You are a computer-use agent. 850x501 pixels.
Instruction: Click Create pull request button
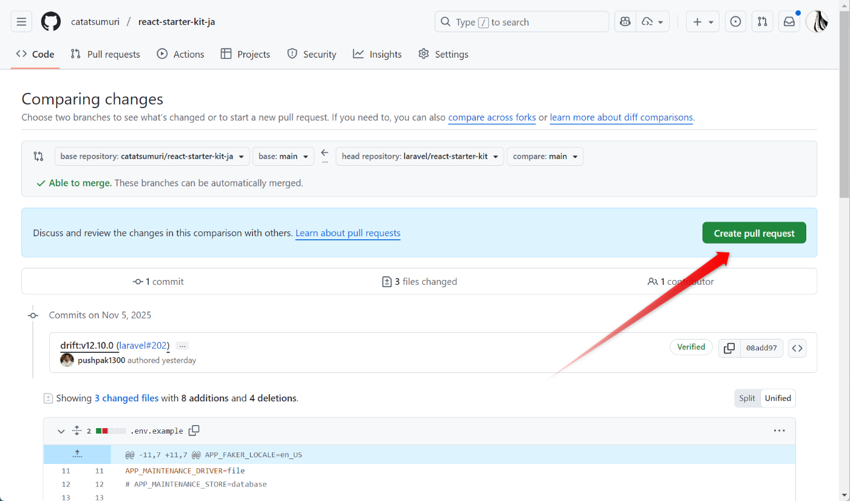(x=754, y=233)
